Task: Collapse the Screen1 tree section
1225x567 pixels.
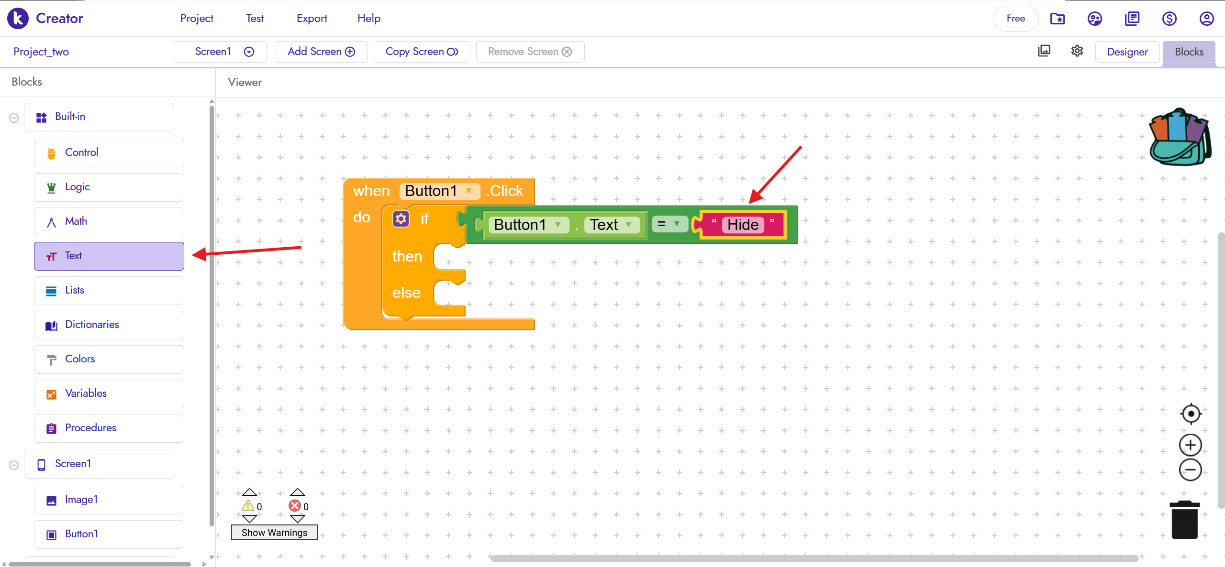Action: pos(14,465)
